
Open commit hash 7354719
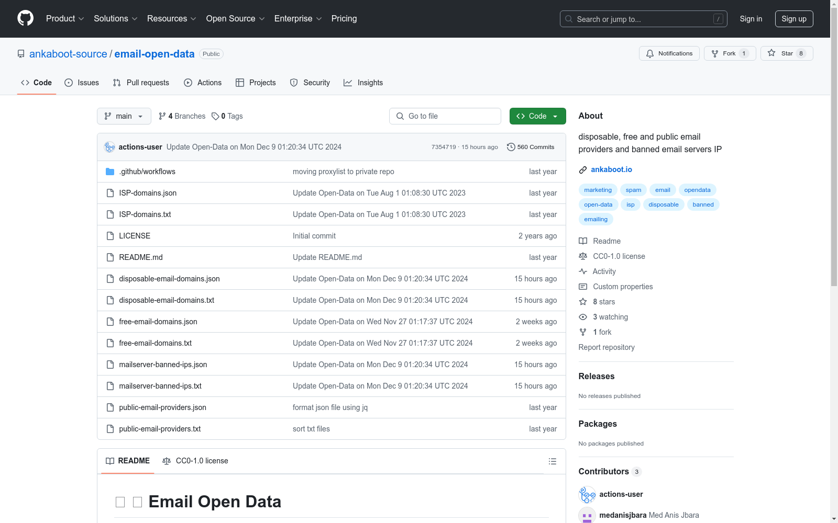444,147
